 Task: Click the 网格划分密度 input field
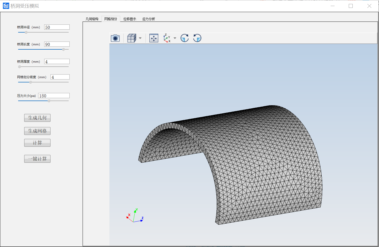tap(60, 77)
